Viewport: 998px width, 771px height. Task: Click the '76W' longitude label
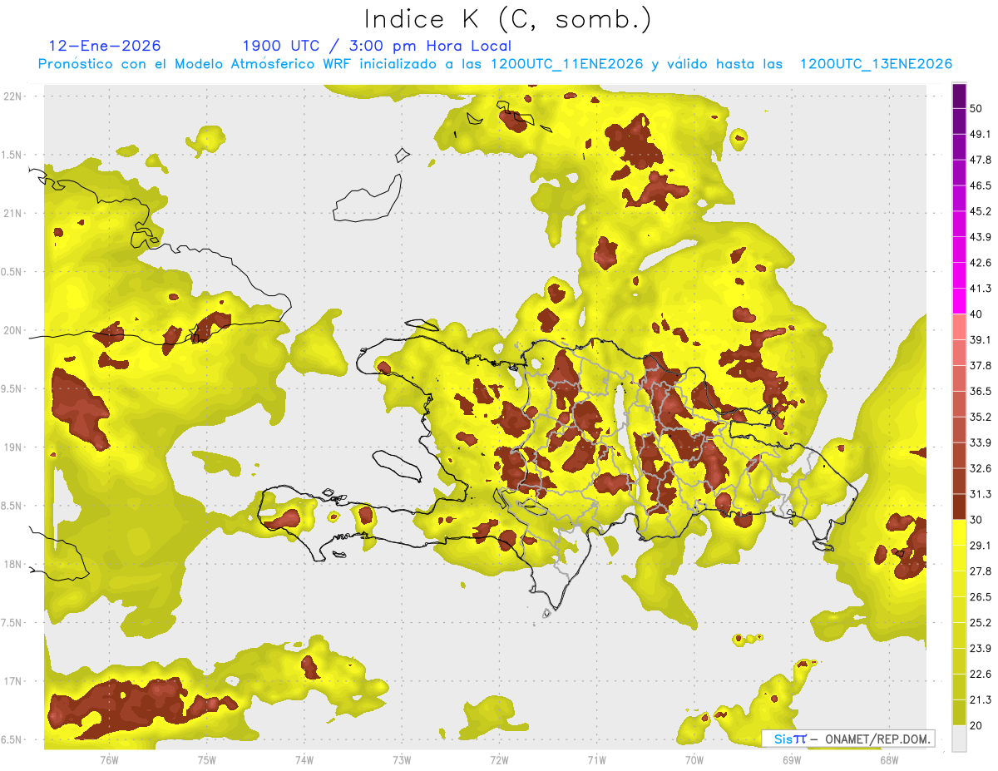coord(109,760)
